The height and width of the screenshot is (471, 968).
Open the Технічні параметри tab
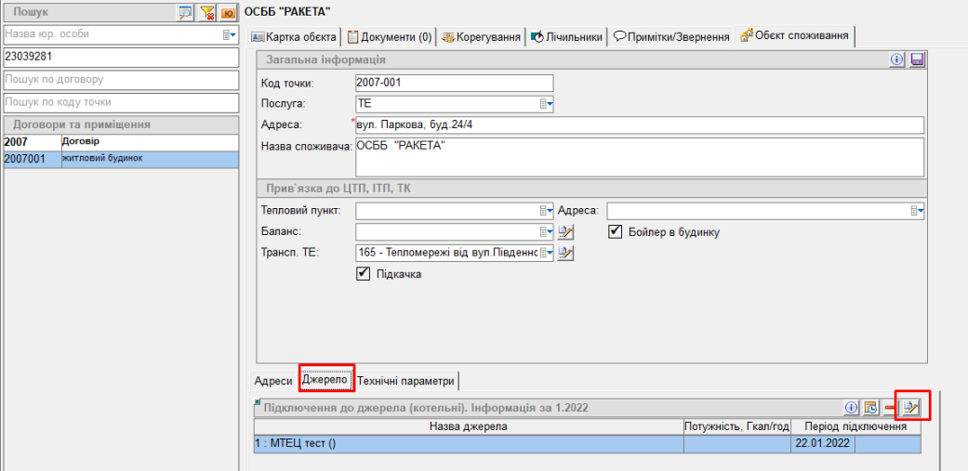point(406,381)
